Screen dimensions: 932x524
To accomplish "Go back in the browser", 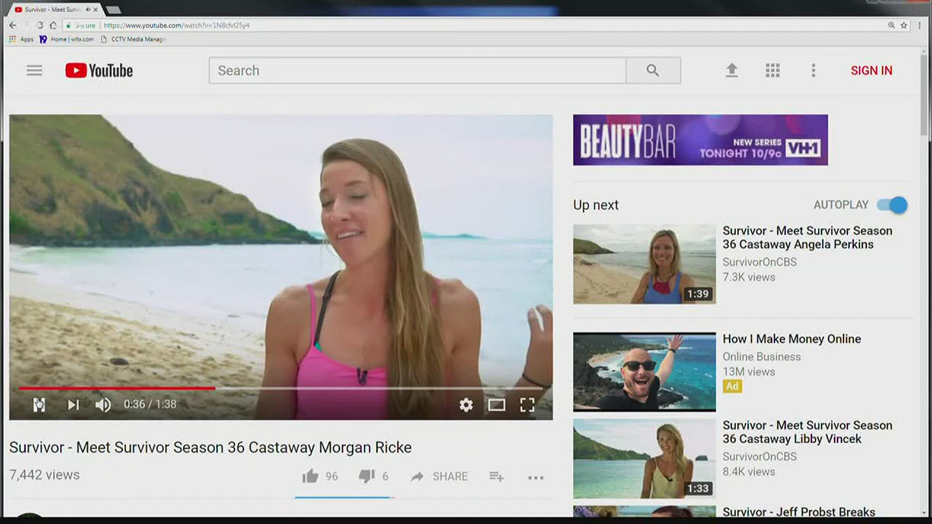I will [x=13, y=25].
